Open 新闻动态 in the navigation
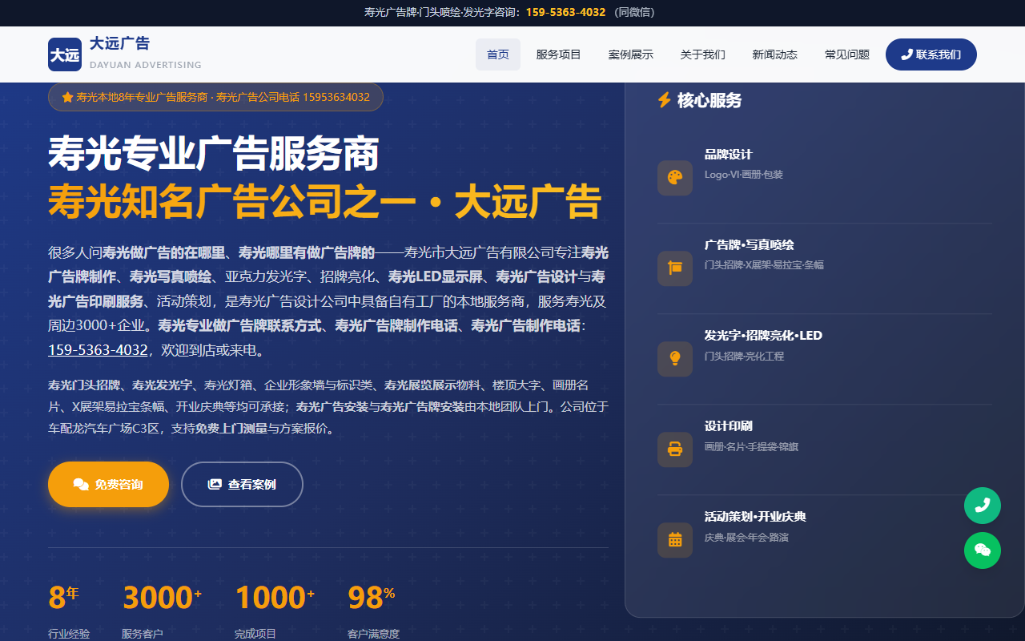 click(775, 54)
